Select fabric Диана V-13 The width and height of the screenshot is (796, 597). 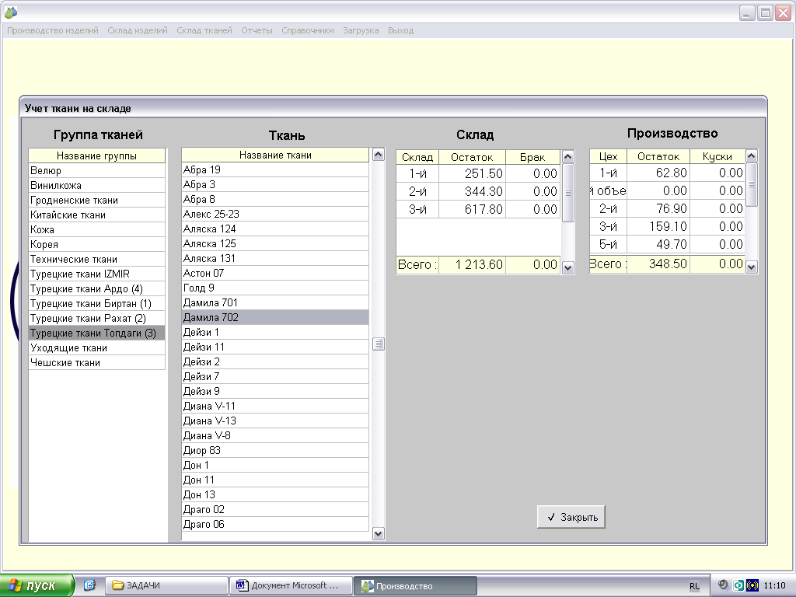pos(275,421)
